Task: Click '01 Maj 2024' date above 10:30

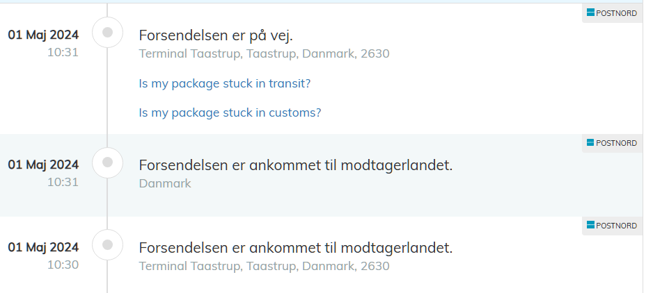Action: tap(43, 246)
